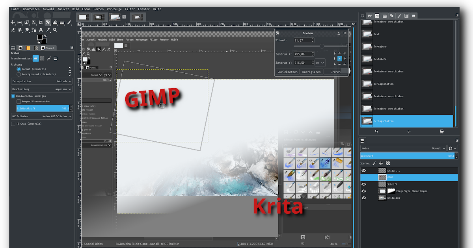
Task: Enable the 15 Grad (Umschalt) checkbox
Action: click(13, 124)
